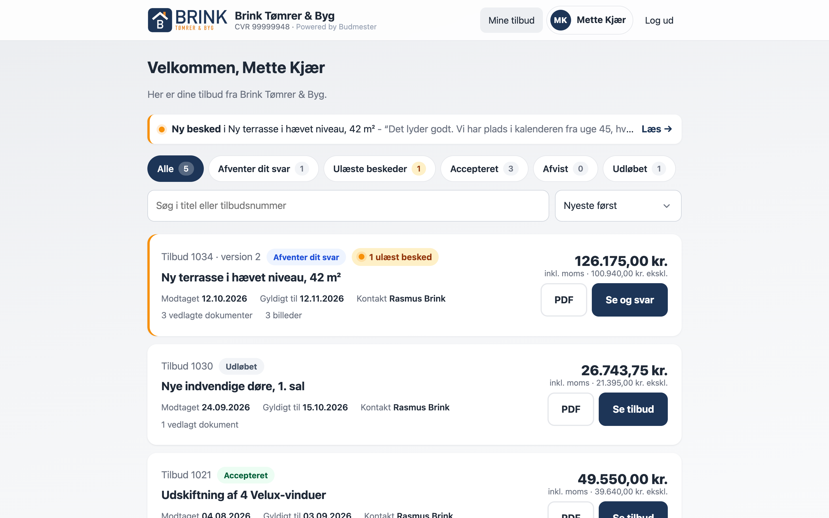This screenshot has height=518, width=829.
Task: Filter by Ulæste beskeder
Action: pos(379,169)
